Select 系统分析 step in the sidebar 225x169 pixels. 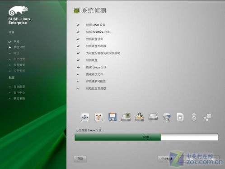pyautogui.click(x=19, y=47)
